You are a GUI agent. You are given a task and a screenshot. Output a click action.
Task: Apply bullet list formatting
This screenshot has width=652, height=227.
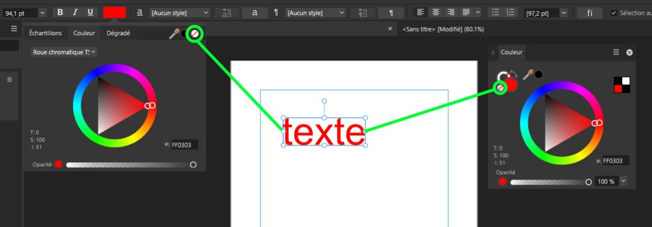495,12
